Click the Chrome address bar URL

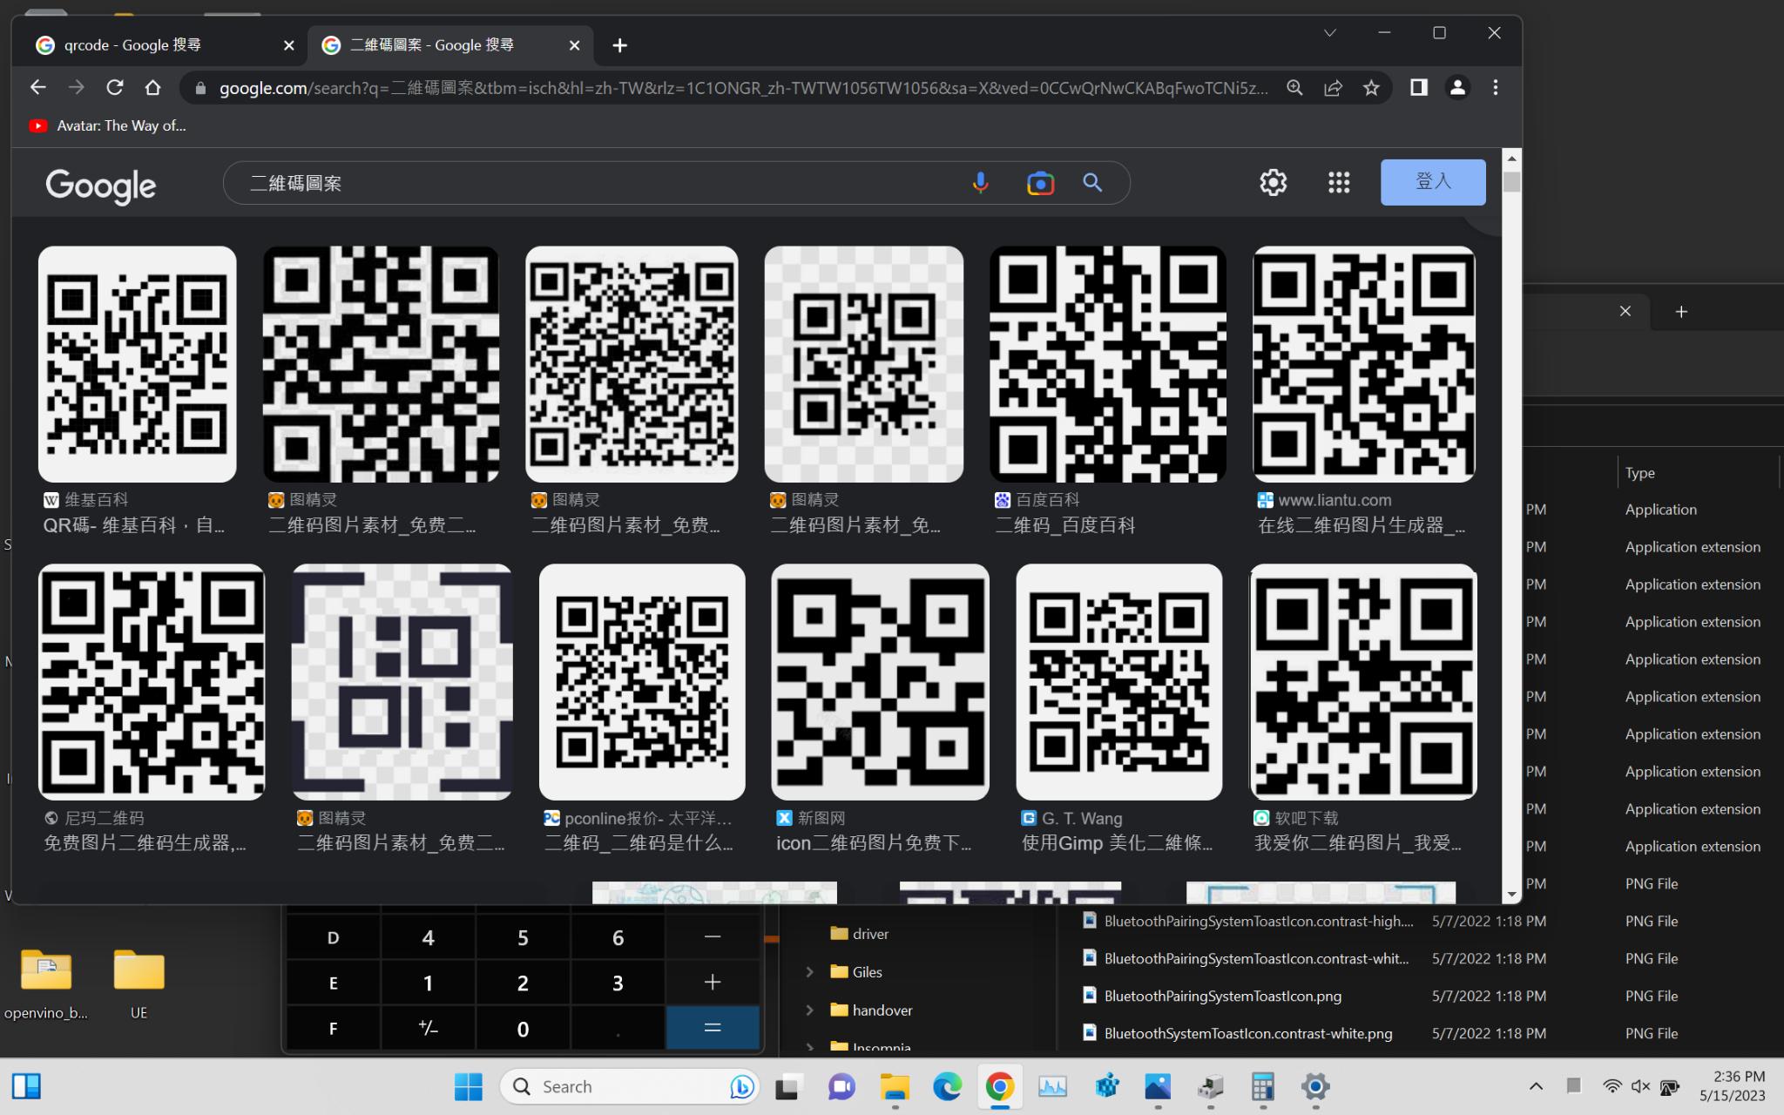744,88
